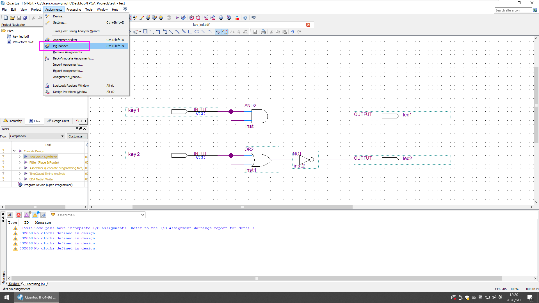The image size is (539, 303).
Task: Expand the Compile Design task tree
Action: (14, 151)
